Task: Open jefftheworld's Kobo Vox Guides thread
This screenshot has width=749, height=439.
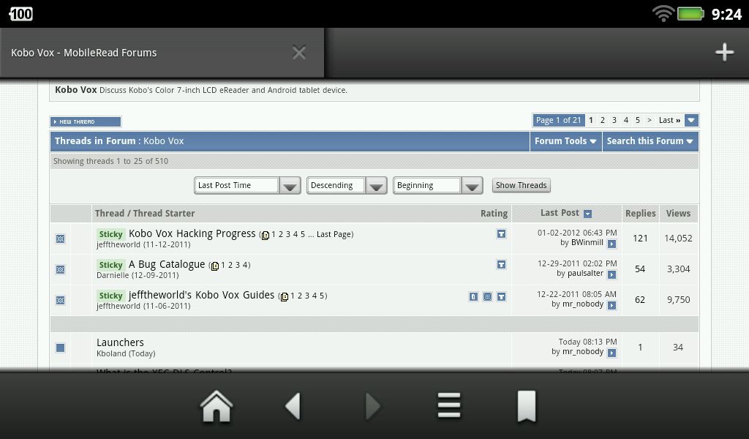Action: 201,295
